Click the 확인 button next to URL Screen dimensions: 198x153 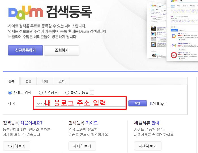[137, 104]
